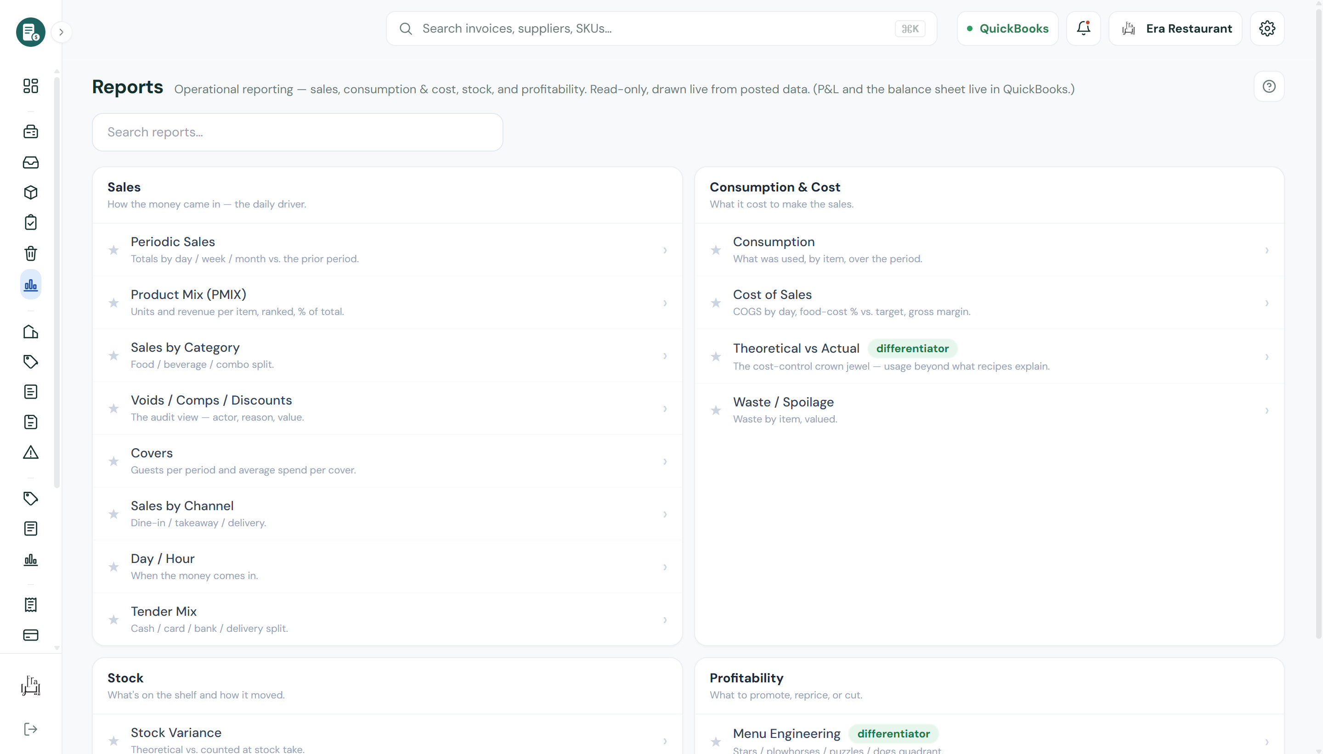The height and width of the screenshot is (754, 1323).
Task: Open the folded-corner document icon in sidebar
Action: pos(31,422)
